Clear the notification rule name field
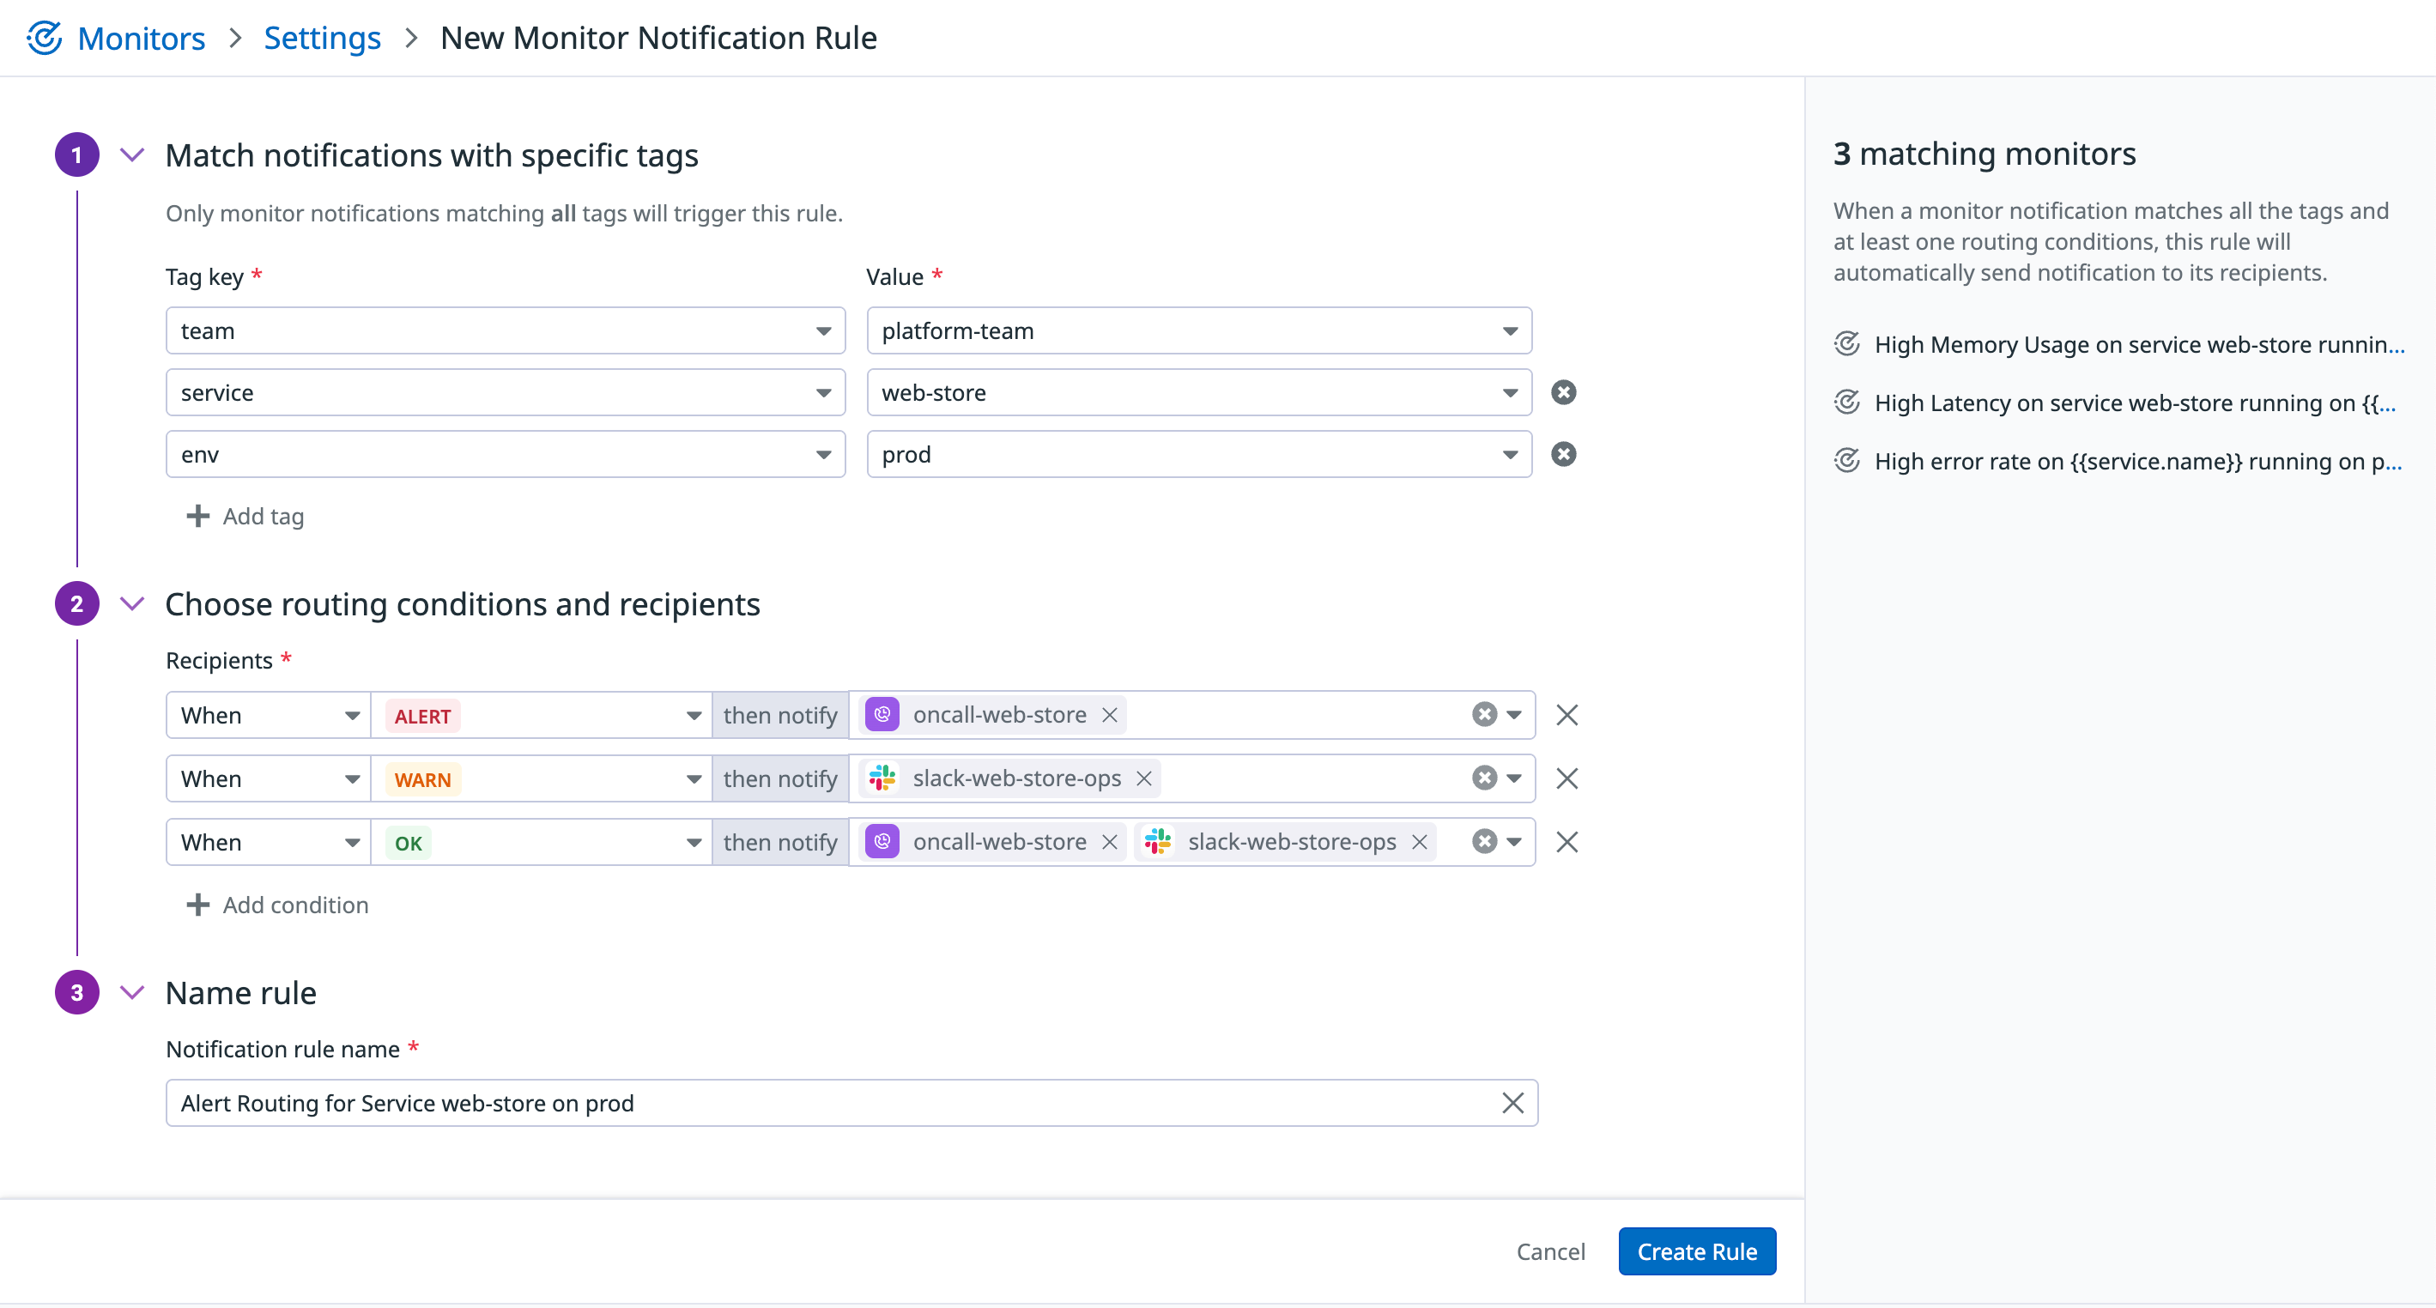 (1512, 1102)
